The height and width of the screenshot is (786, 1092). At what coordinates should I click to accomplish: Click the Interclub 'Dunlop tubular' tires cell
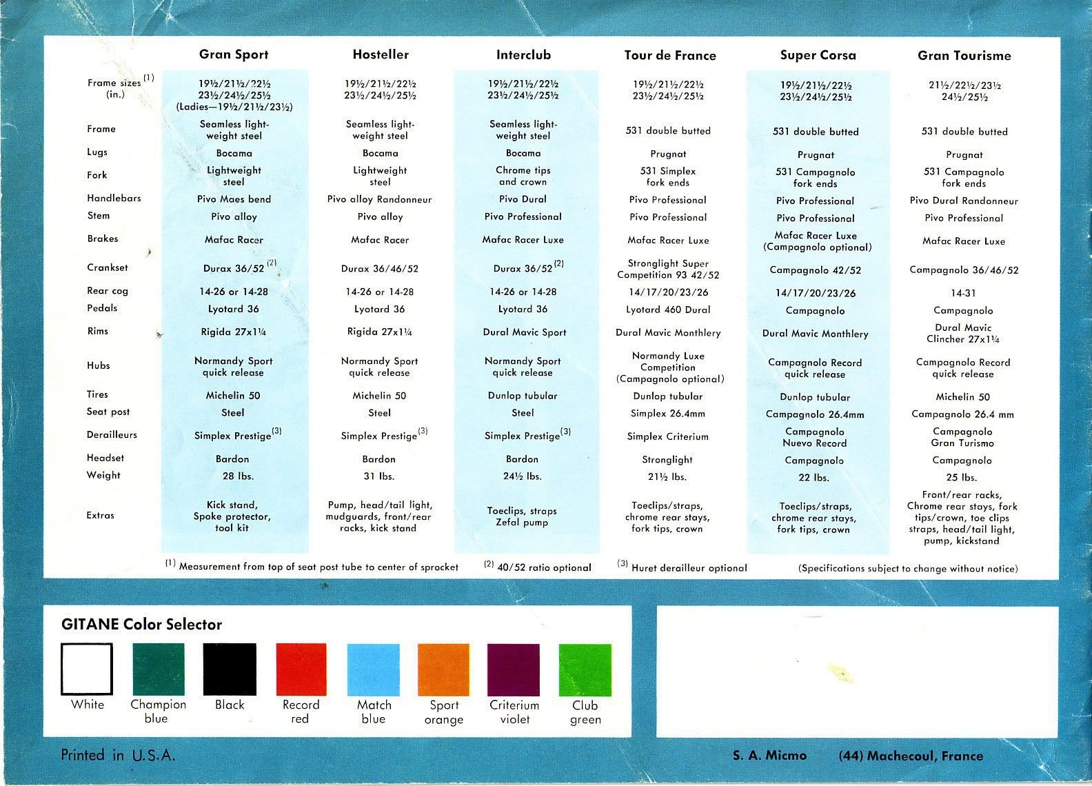pos(523,396)
